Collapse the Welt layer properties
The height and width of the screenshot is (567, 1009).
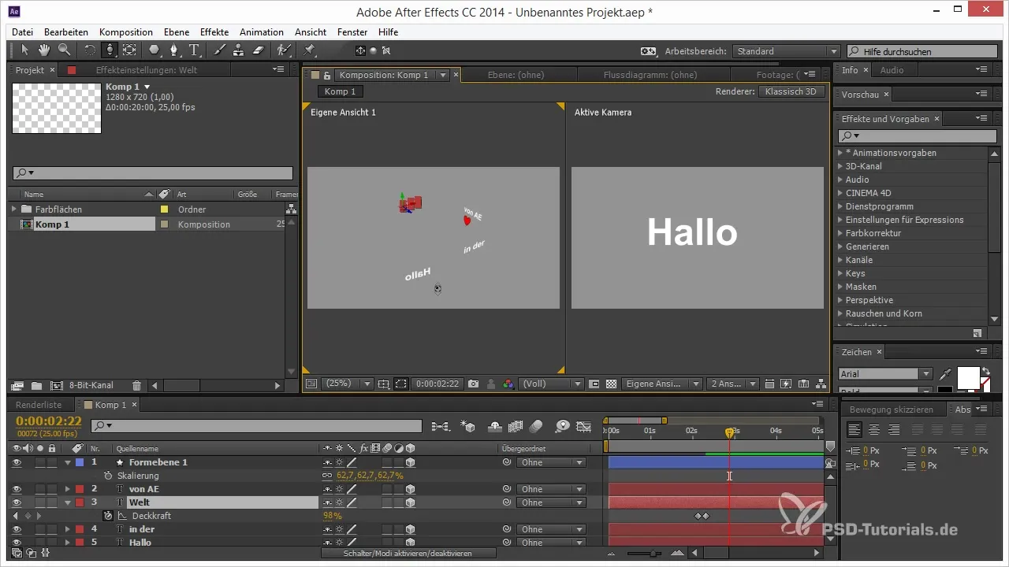(68, 502)
